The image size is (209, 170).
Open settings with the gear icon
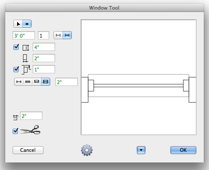click(x=87, y=150)
